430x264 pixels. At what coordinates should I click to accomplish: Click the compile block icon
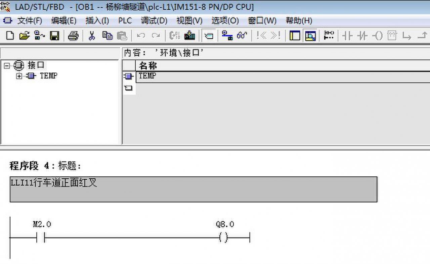(x=175, y=36)
